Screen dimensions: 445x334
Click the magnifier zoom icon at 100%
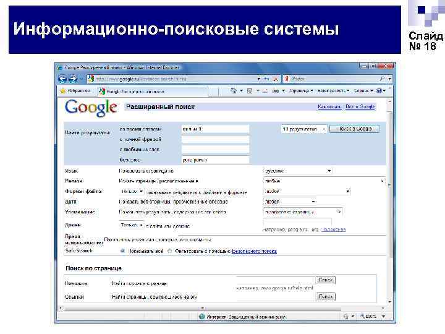pos(362,316)
